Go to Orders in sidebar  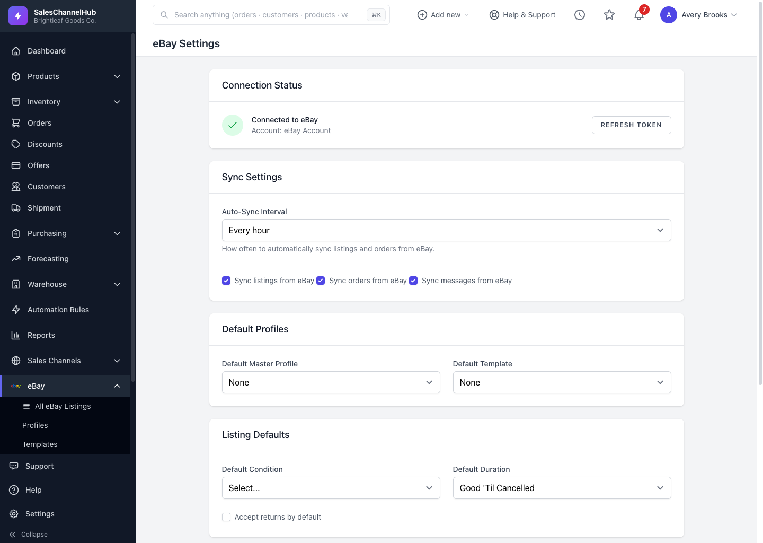65,123
